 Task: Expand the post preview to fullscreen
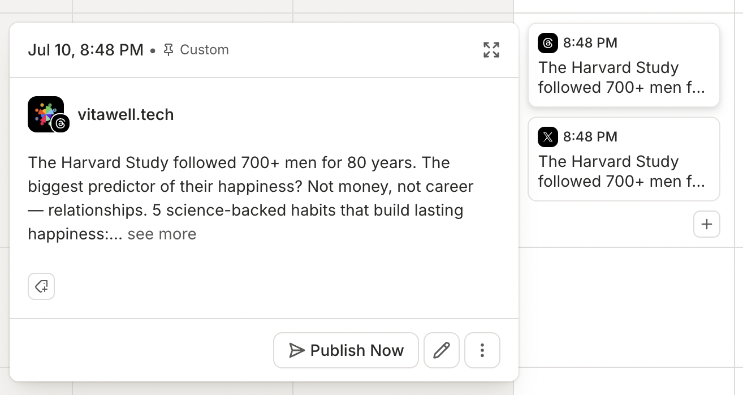click(491, 50)
